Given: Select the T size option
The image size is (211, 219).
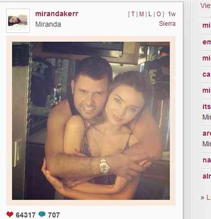Looking at the screenshot, I should (x=133, y=14).
